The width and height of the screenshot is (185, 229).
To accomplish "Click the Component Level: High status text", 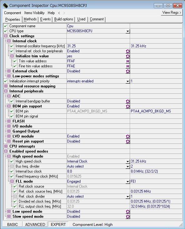I will tap(92, 225).
